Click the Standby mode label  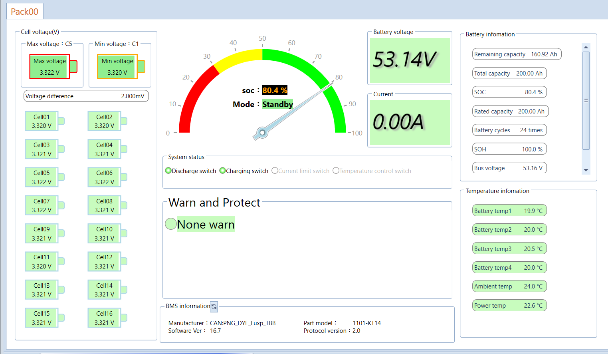(x=277, y=104)
